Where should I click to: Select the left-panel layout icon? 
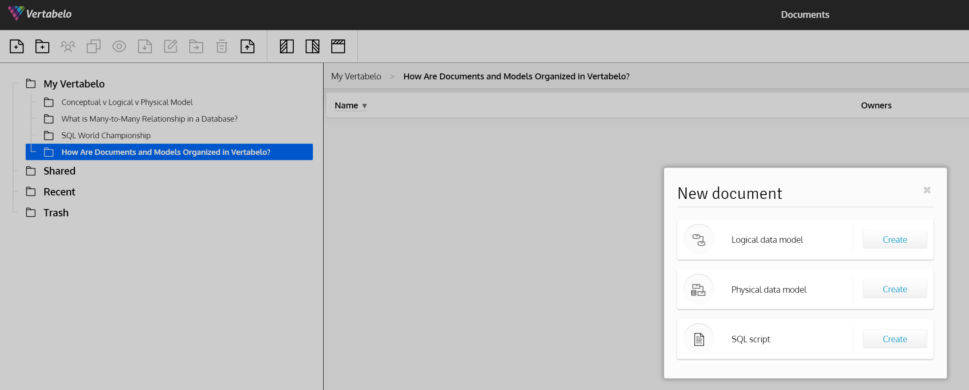(287, 46)
